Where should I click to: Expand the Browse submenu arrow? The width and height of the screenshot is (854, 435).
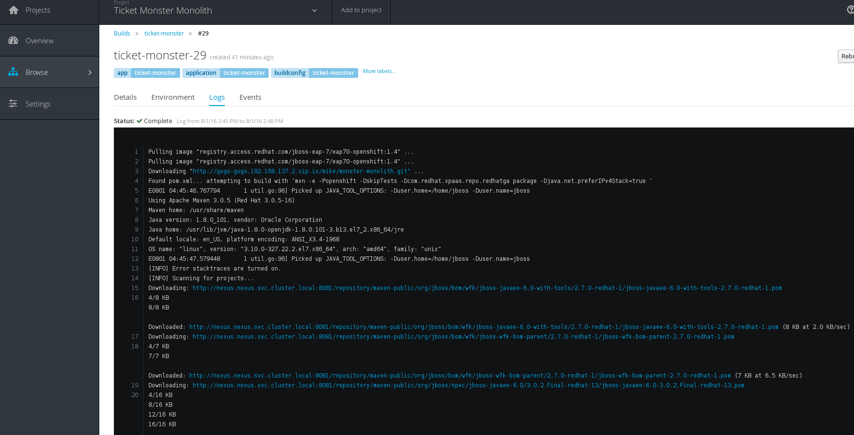point(90,72)
